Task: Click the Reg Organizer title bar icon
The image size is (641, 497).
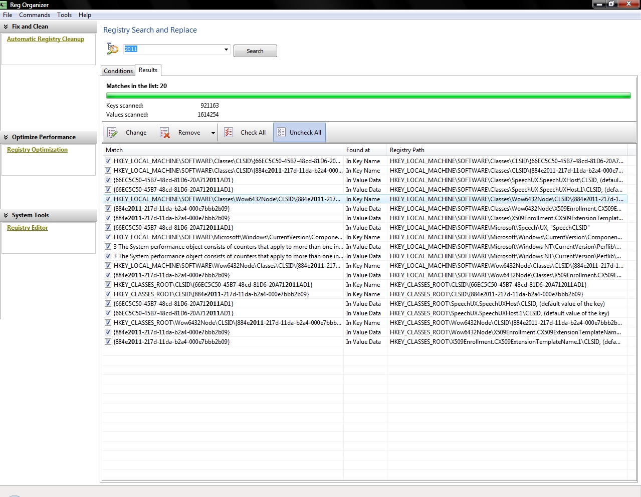Action: (x=4, y=5)
